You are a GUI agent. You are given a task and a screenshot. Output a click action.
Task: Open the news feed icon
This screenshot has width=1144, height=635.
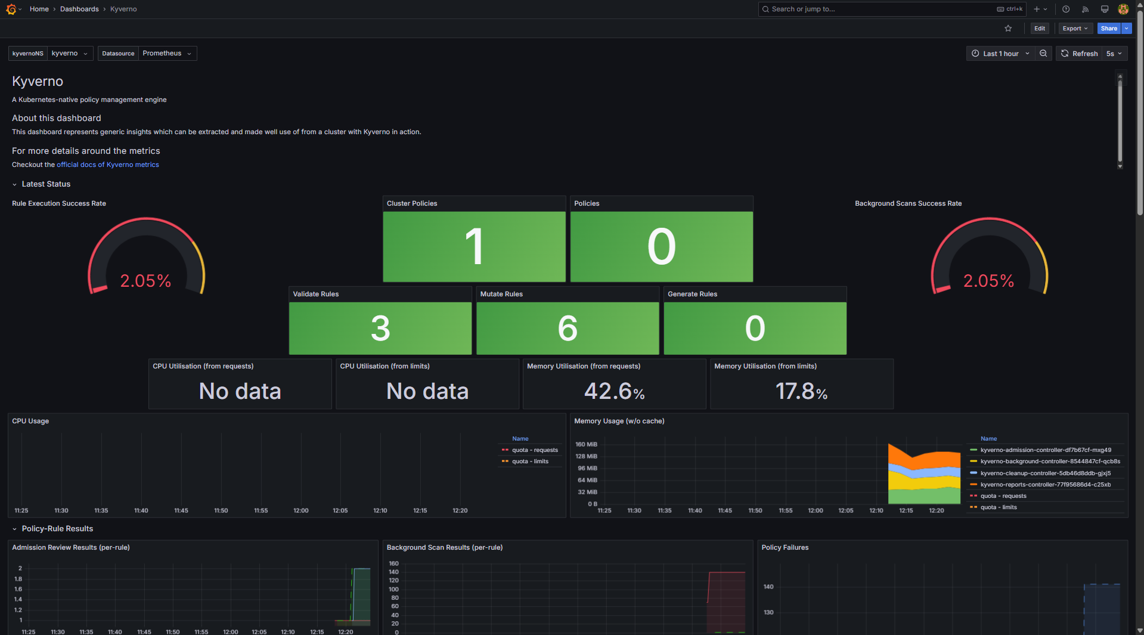[x=1085, y=9]
